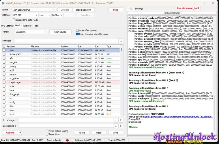Click the 8xxx Image input field
The image size is (219, 144).
[x=66, y=120]
